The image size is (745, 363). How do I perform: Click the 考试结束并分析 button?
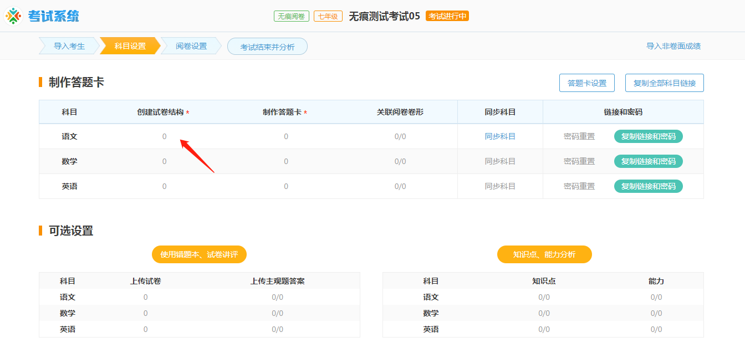tap(267, 47)
